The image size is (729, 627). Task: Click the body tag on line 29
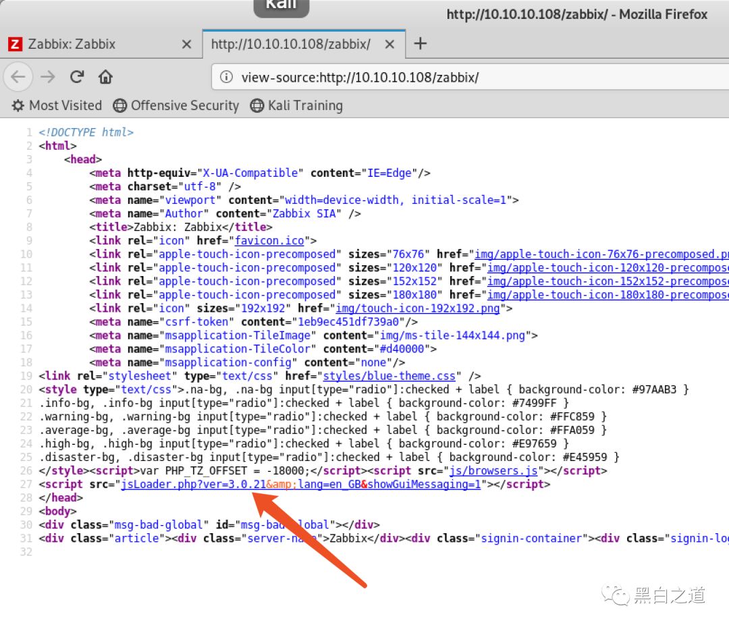[x=57, y=512]
